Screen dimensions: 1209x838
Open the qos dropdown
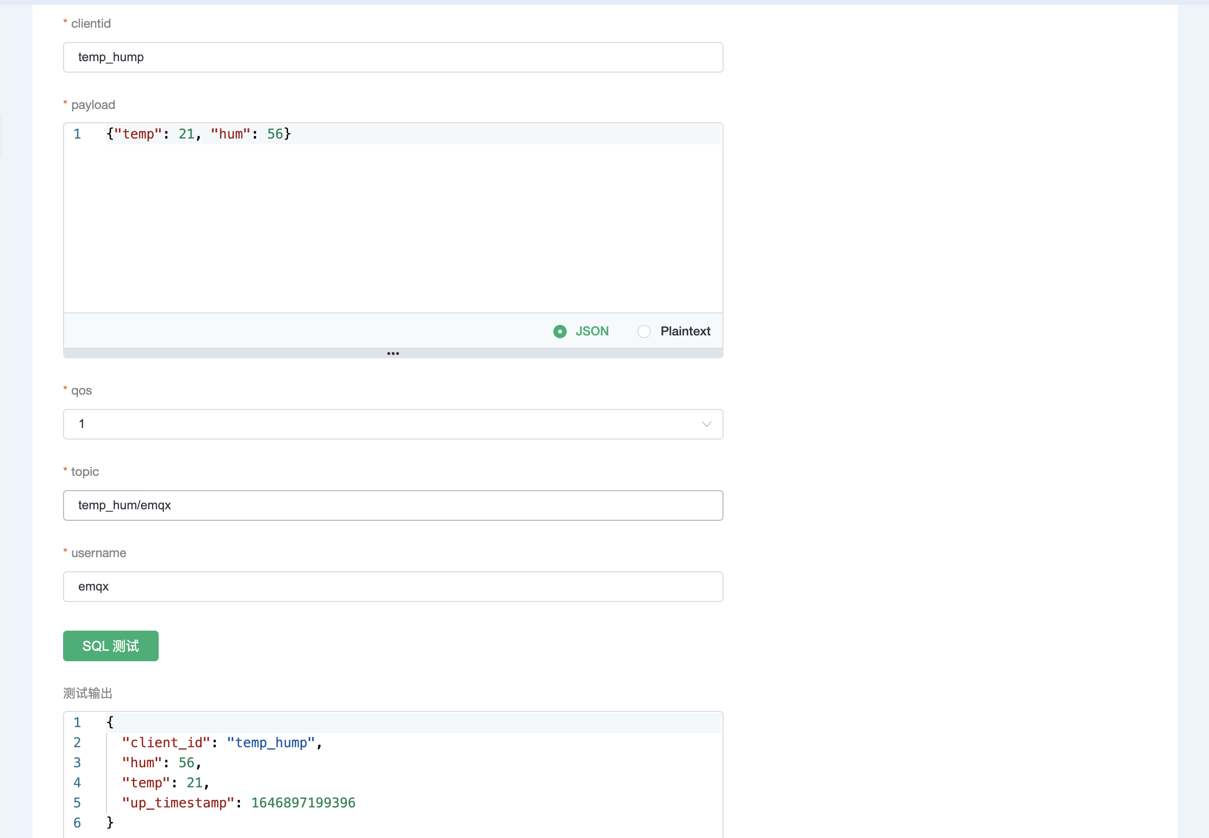(392, 424)
